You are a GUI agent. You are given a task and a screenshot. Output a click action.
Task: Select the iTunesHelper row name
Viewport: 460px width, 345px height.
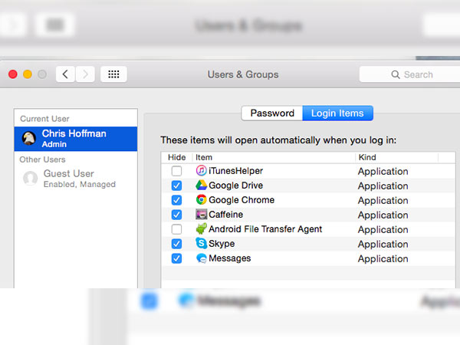(235, 171)
